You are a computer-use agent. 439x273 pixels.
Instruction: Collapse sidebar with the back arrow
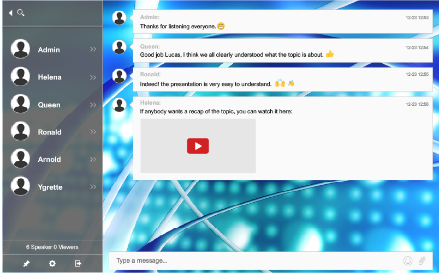tap(10, 13)
